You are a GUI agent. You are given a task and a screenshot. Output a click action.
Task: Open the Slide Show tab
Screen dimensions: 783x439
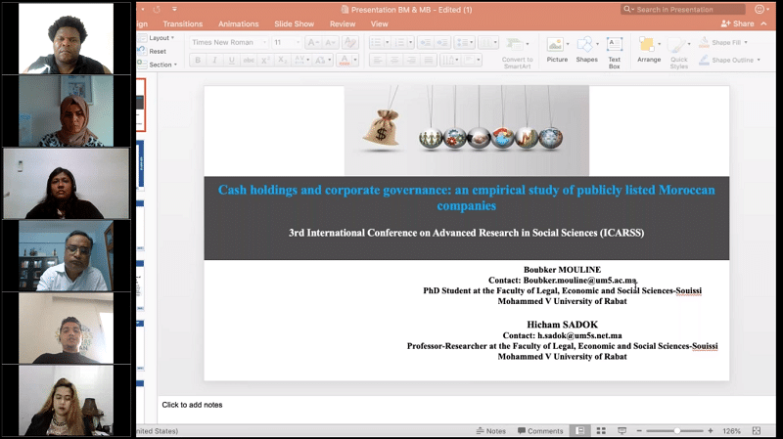coord(295,23)
